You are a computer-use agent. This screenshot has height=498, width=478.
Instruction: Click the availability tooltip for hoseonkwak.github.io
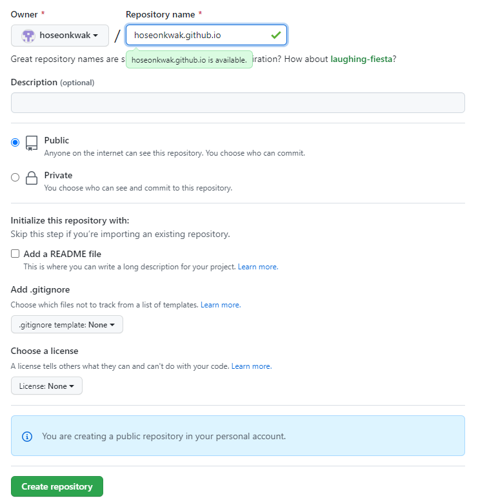click(x=189, y=60)
